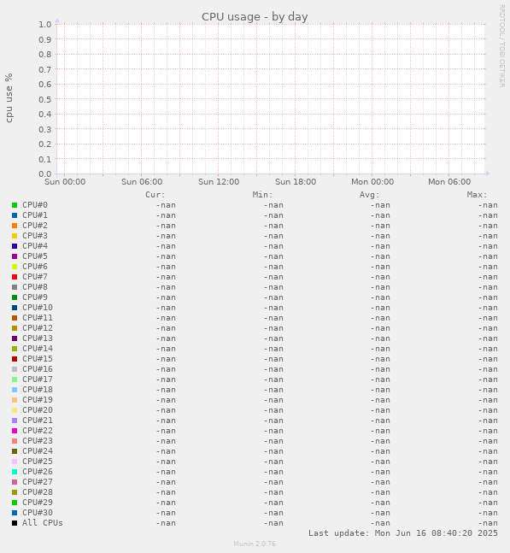The image size is (510, 553).
Task: Click the Last update timestamp text
Action: [403, 533]
